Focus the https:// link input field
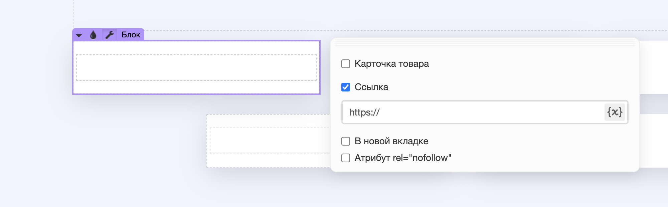 tap(468, 112)
